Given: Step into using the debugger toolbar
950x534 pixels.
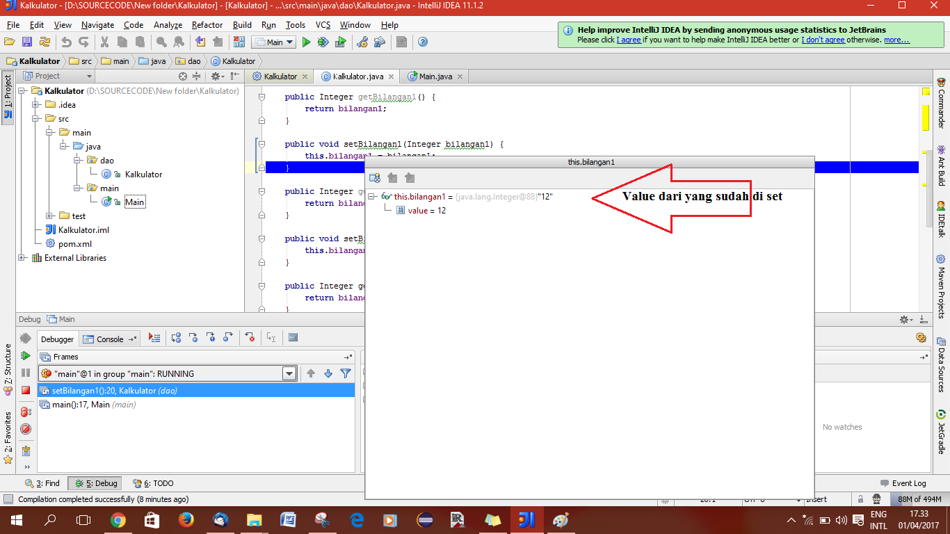Looking at the screenshot, I should point(193,338).
